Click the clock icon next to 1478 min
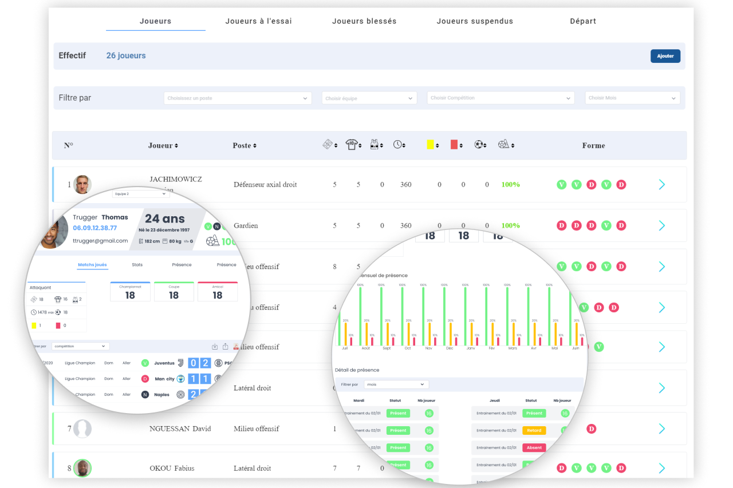Viewport: 733px width, 488px height. pyautogui.click(x=34, y=312)
